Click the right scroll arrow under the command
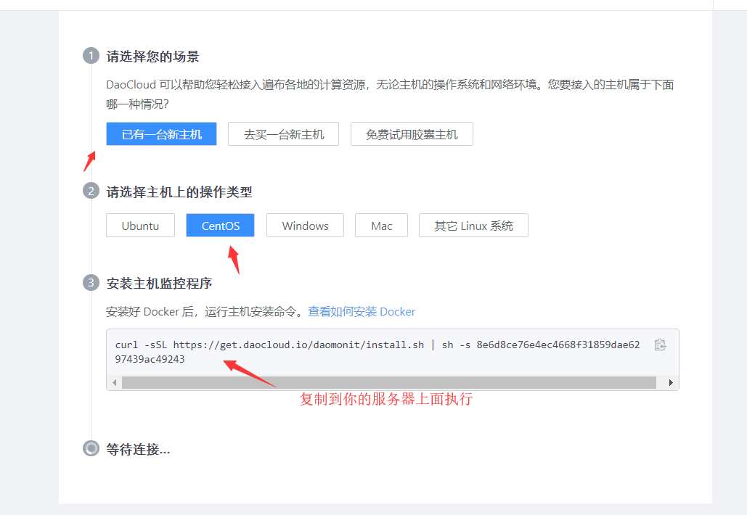 670,382
